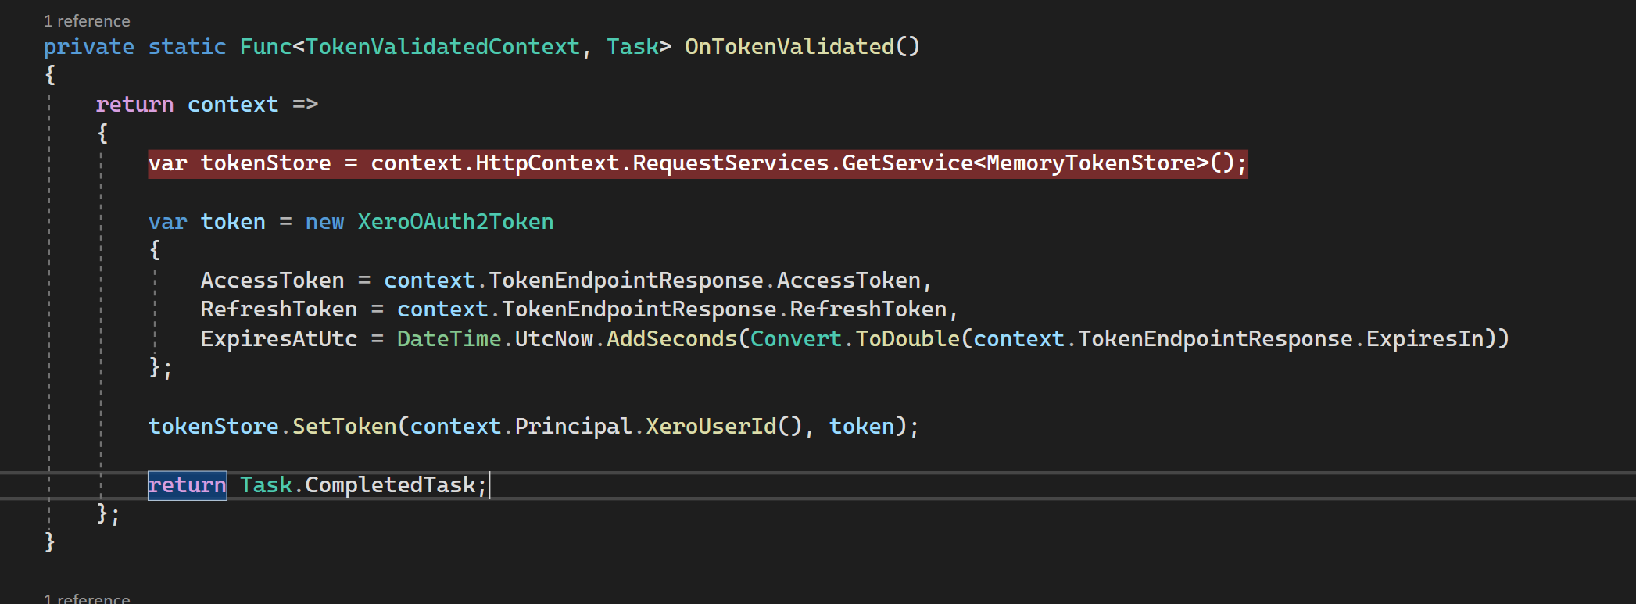1636x604 pixels.
Task: Click the XeroUserId extension method
Action: point(711,427)
